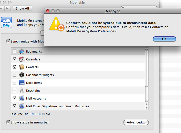Enable Dashboard Widgets syncing checkbox
This screenshot has width=181, height=133.
[14, 75]
